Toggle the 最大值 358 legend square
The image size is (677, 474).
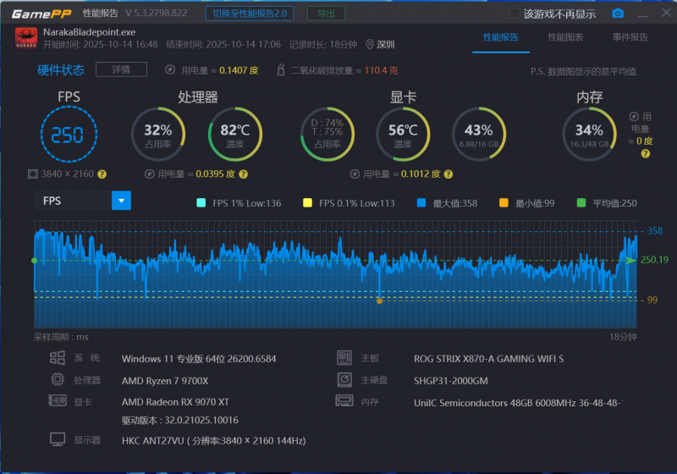click(x=421, y=203)
